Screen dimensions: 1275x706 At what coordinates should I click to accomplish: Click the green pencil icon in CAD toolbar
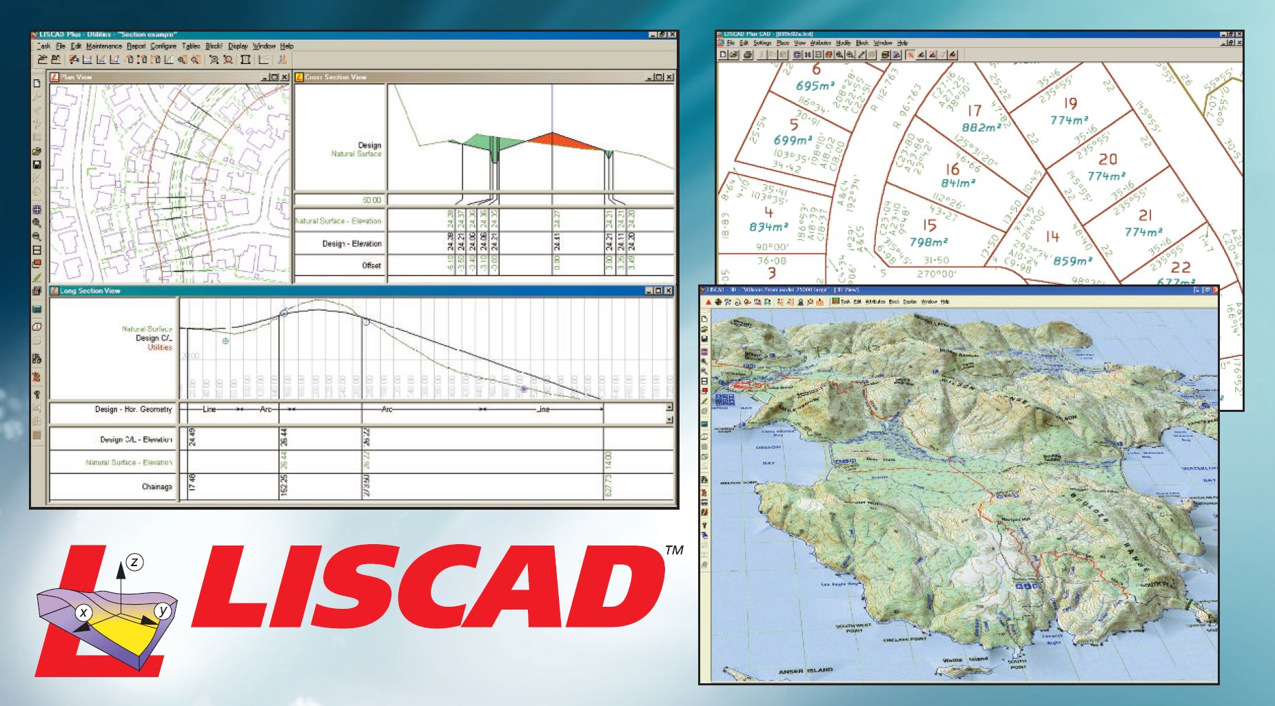861,54
